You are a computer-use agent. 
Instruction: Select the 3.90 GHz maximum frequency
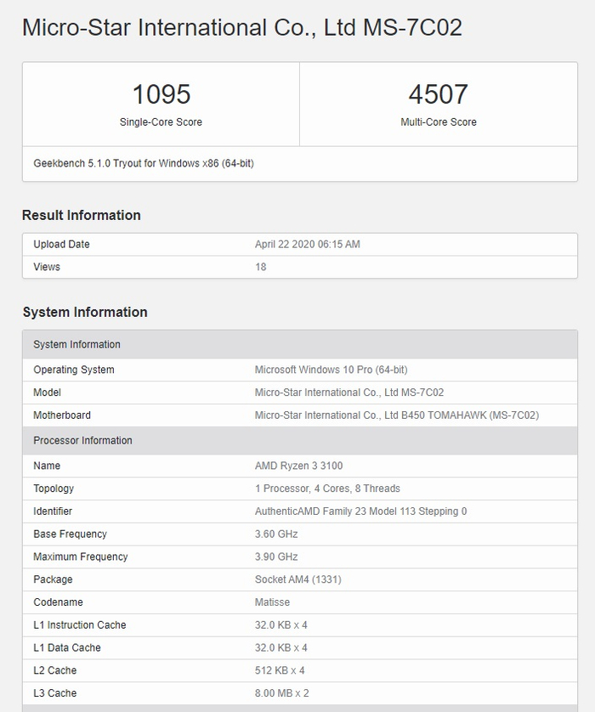276,557
